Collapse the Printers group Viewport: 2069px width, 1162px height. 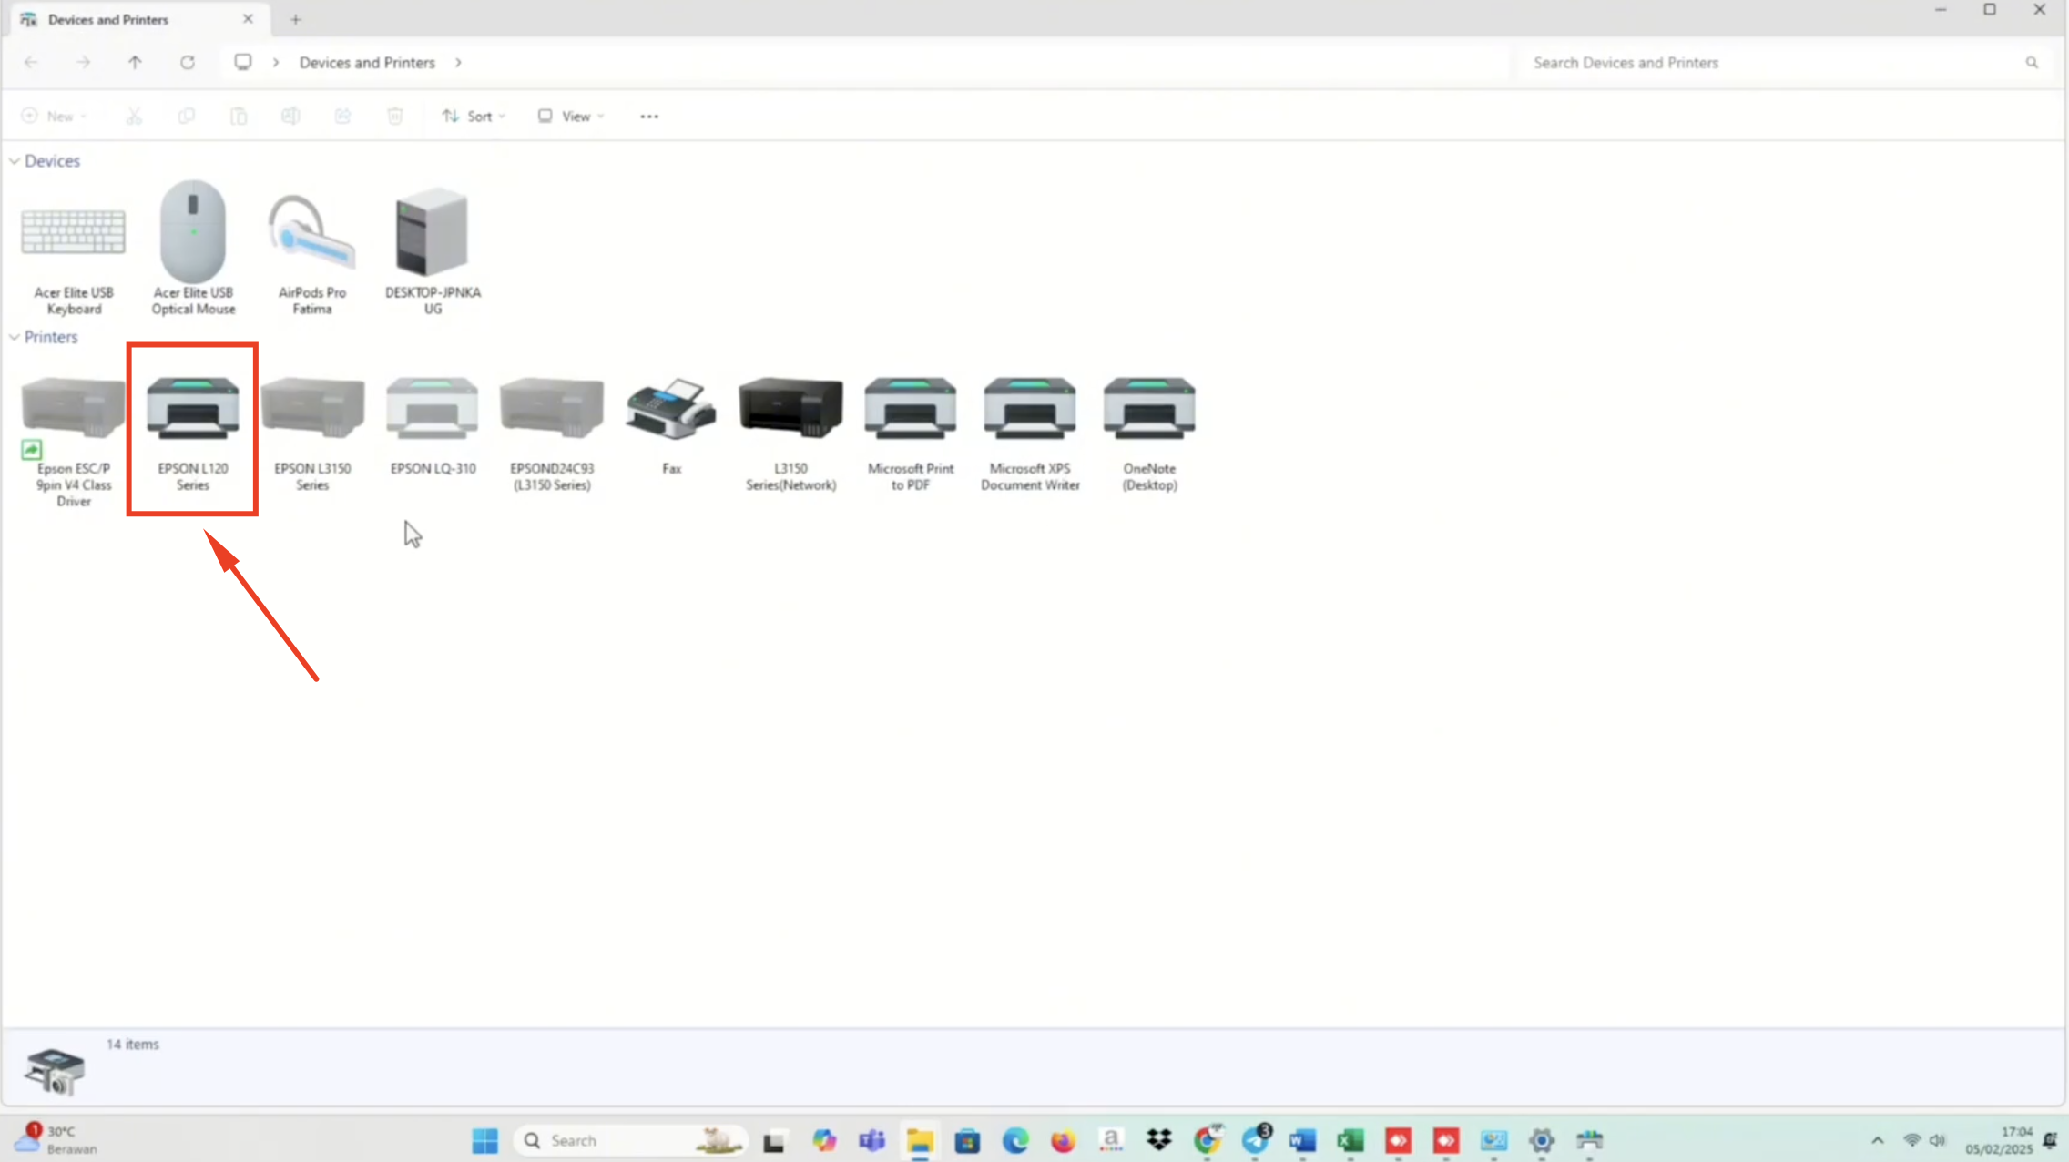pyautogui.click(x=15, y=337)
